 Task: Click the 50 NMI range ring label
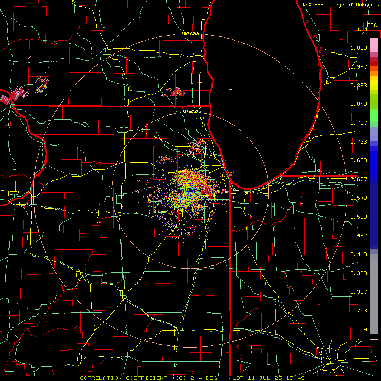coord(190,112)
